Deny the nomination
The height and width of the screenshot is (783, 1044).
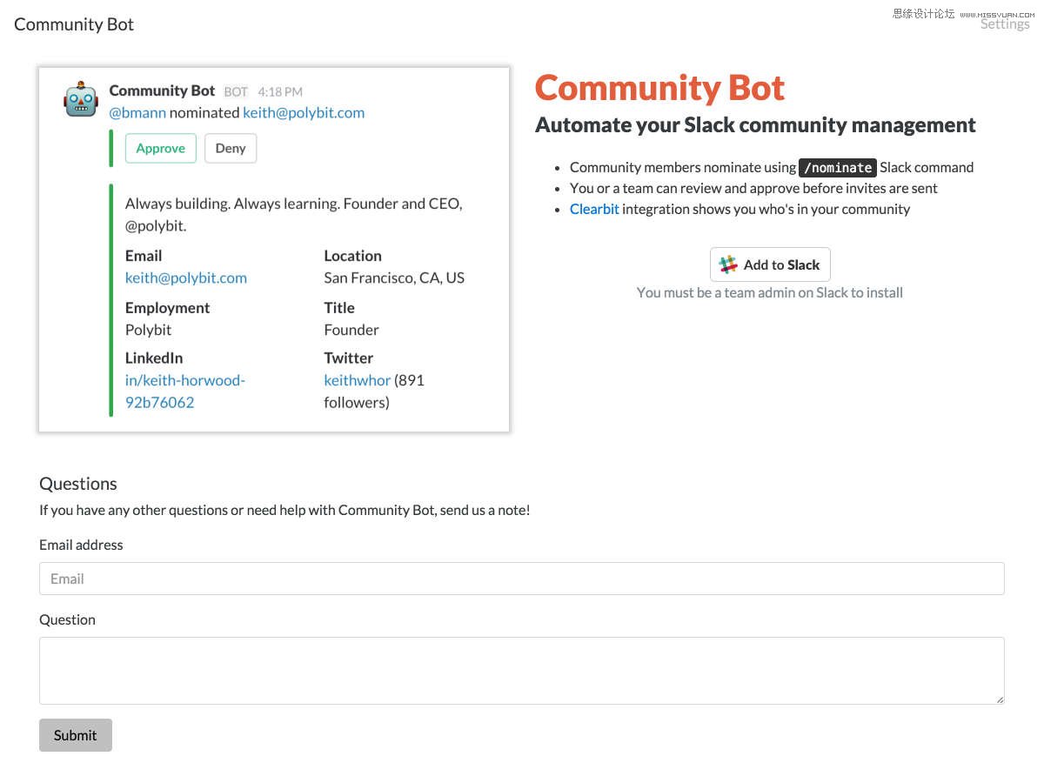(x=231, y=148)
